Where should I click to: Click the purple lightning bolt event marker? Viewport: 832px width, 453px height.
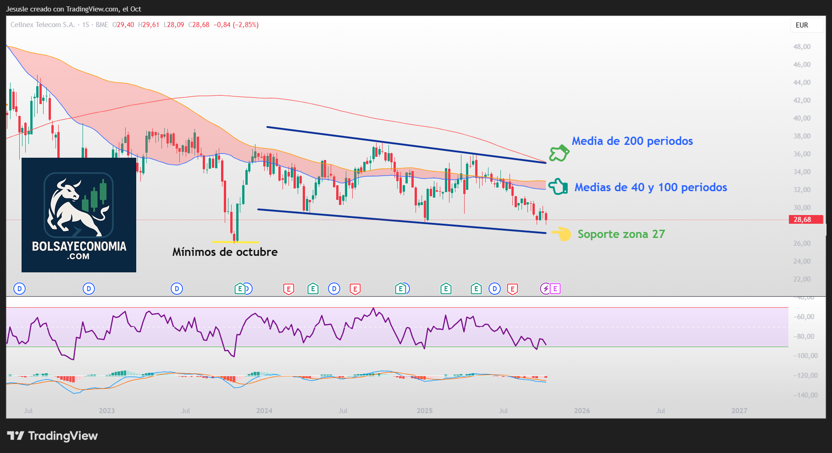tap(545, 288)
